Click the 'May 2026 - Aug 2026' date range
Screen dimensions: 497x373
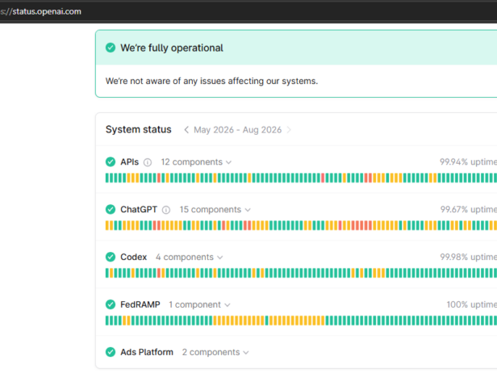pyautogui.click(x=238, y=130)
